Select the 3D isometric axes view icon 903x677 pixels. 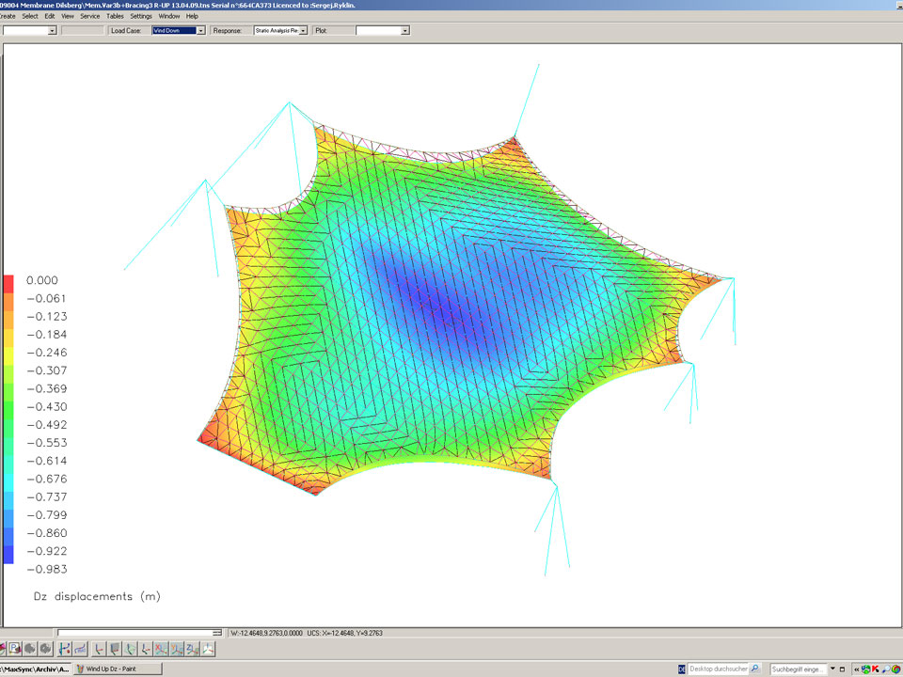click(x=208, y=649)
